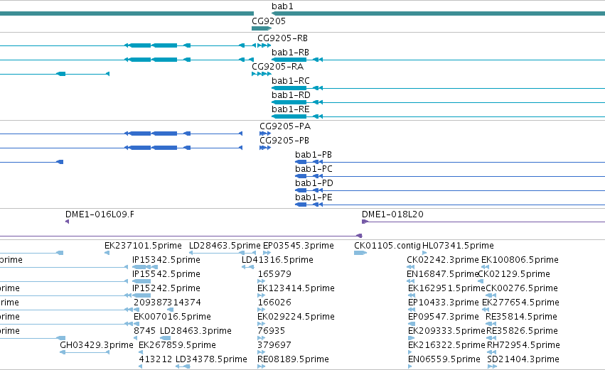This screenshot has width=605, height=370.
Task: Select the CG9205-PA protein label
Action: coord(285,126)
